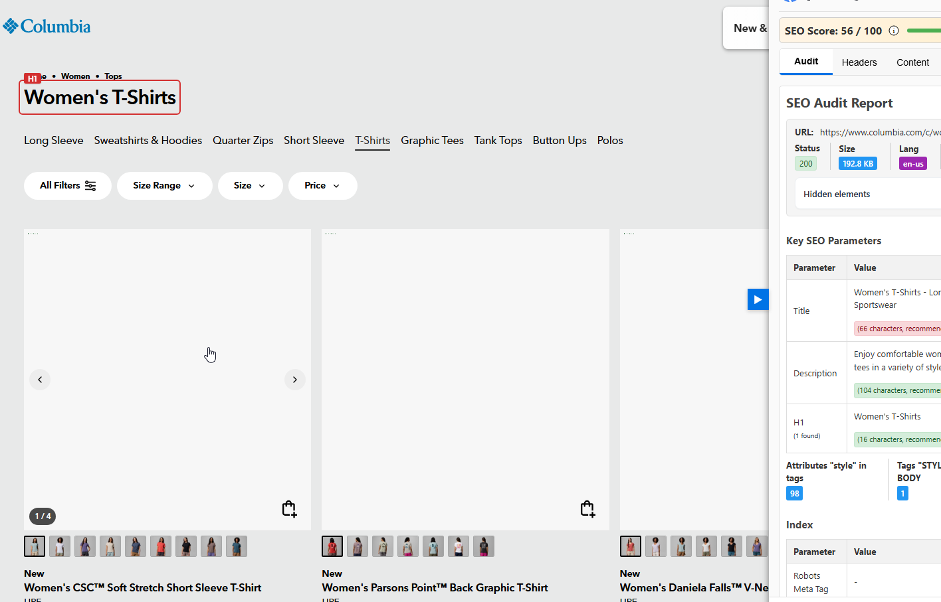Open the SEO Score info icon
This screenshot has width=941, height=602.
(894, 31)
